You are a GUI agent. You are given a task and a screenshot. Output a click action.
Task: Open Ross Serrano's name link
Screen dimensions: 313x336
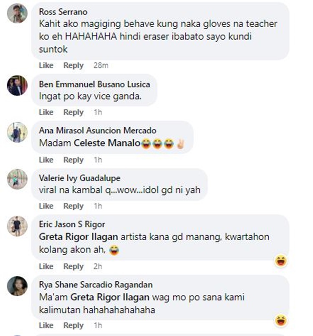[x=63, y=12]
